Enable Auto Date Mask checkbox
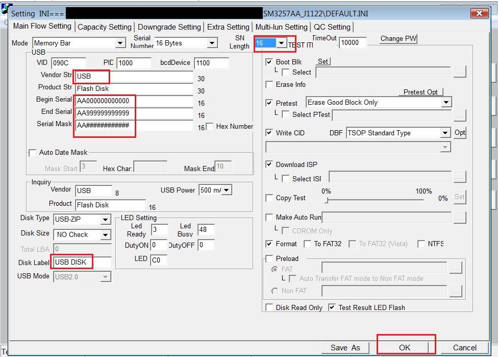Image resolution: width=498 pixels, height=357 pixels. point(33,152)
